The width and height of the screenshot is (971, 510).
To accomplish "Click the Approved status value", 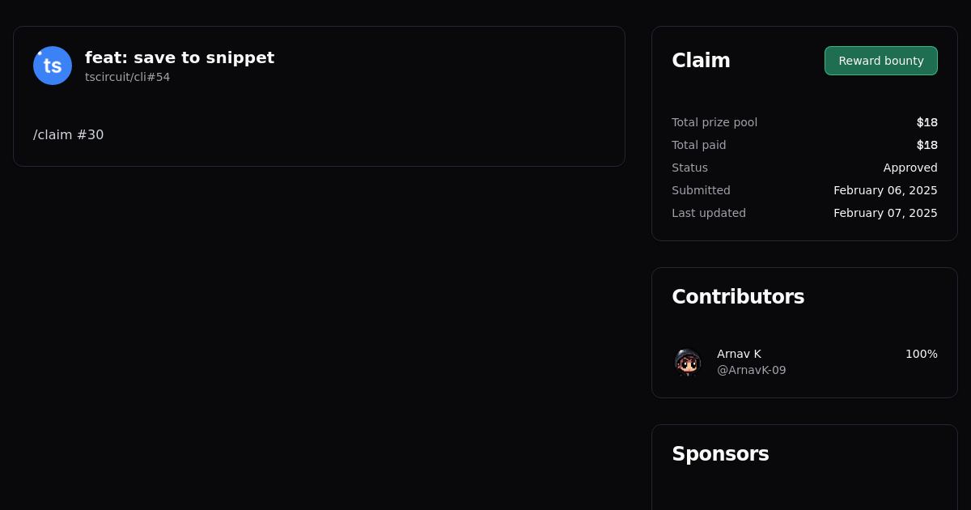I will [x=910, y=168].
